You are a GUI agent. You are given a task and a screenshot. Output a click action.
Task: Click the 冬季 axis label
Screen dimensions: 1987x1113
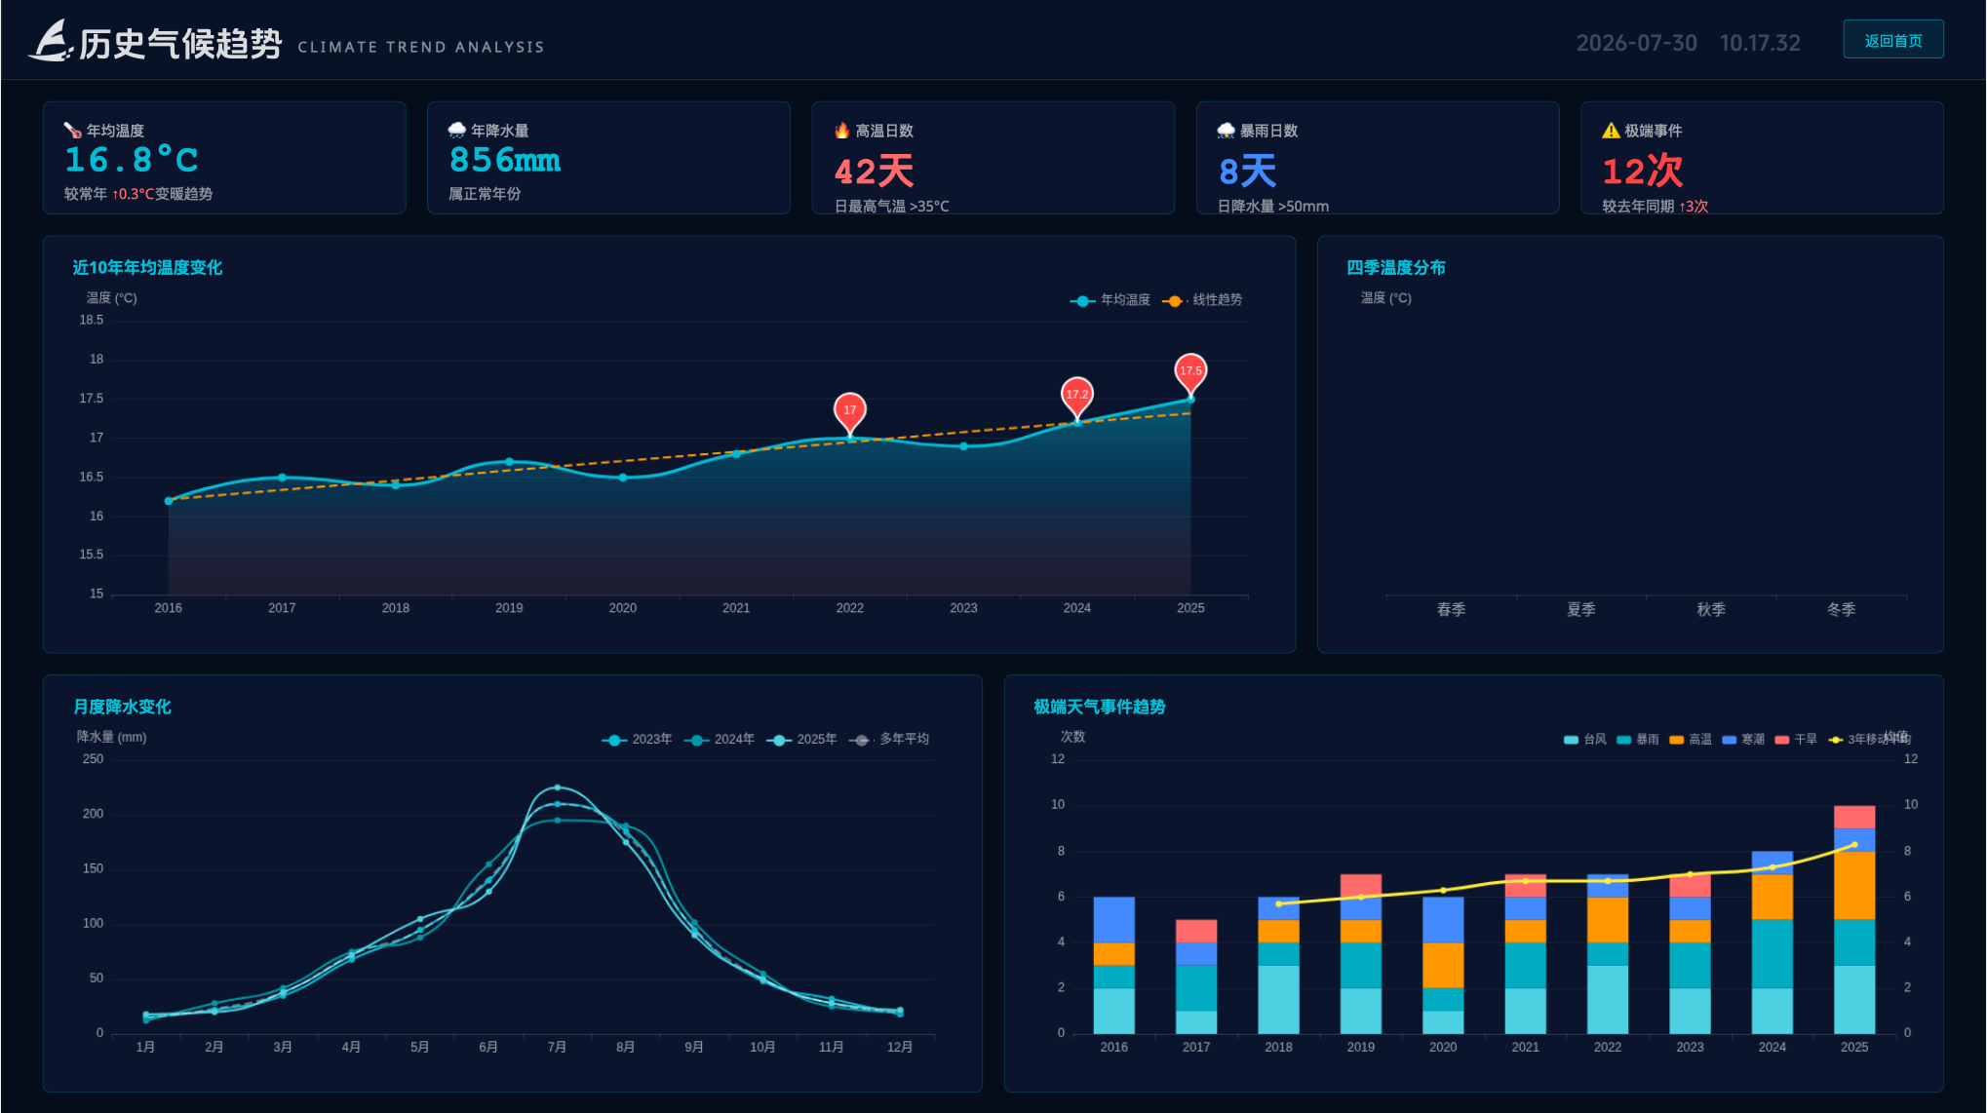[1841, 610]
